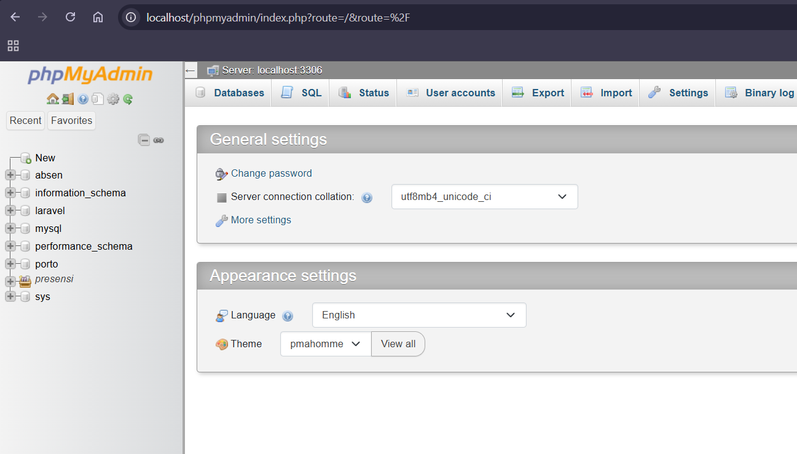The image size is (797, 454).
Task: Click the Collapse all tree icon
Action: [x=144, y=140]
